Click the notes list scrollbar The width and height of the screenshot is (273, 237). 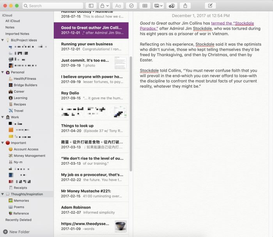coord(131,114)
